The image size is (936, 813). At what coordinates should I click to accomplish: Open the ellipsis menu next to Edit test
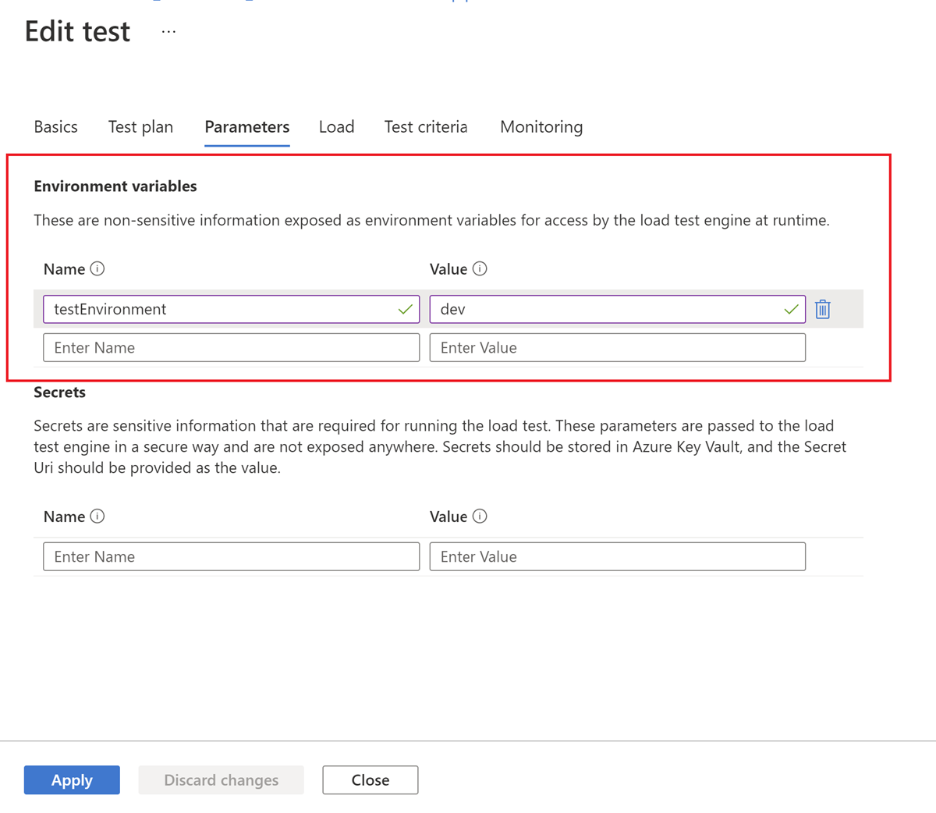(x=168, y=33)
